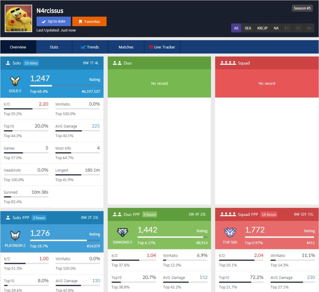Go to the Live Tracker tab
This screenshot has width=319, height=292.
pyautogui.click(x=162, y=47)
